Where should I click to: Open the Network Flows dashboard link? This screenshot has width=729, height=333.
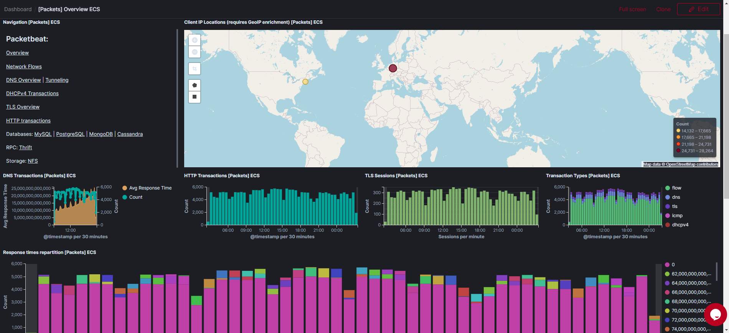point(24,66)
